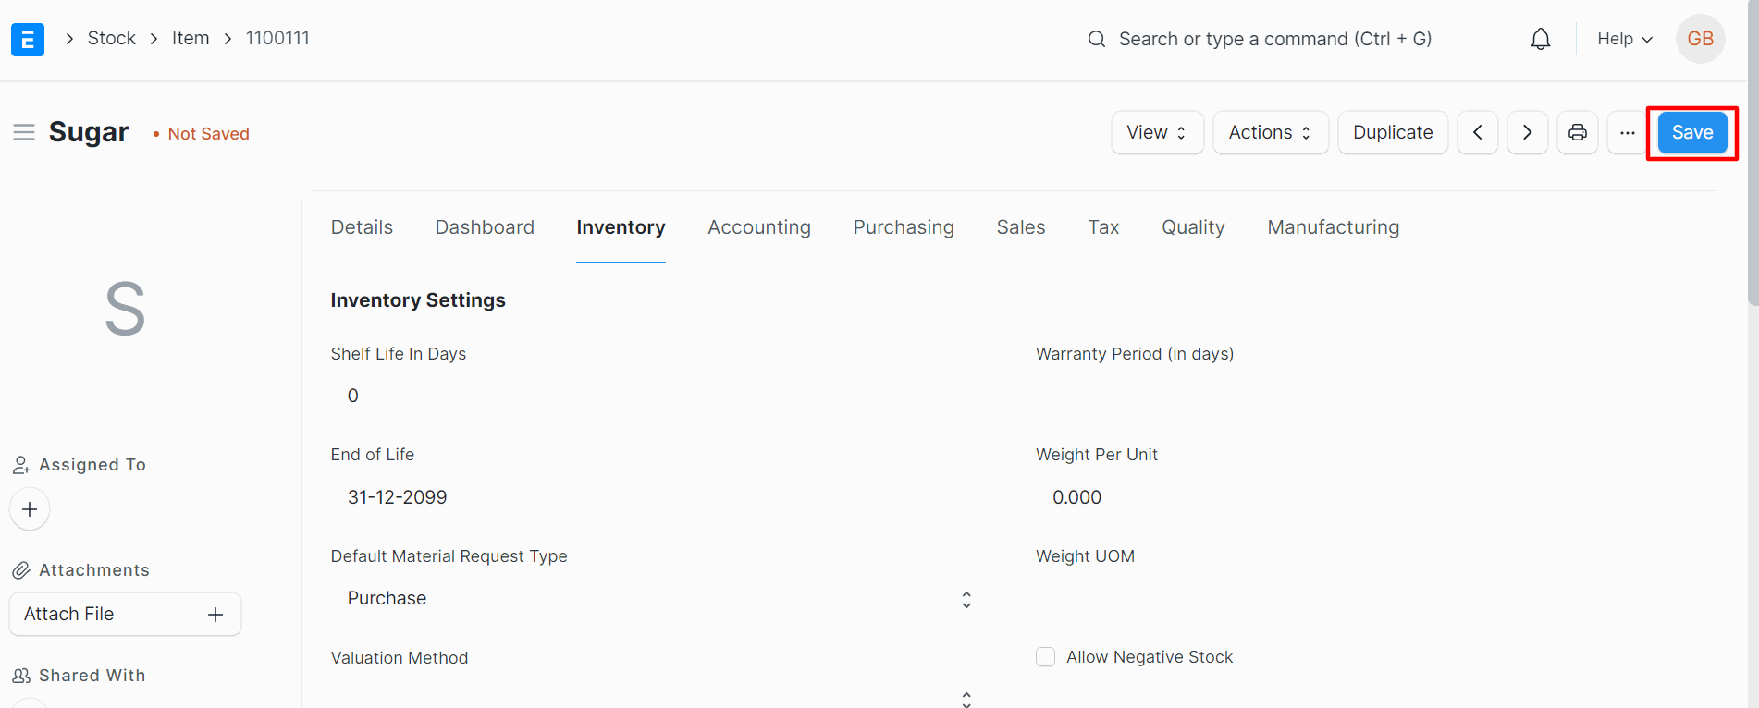The image size is (1759, 708).
Task: Save the Sugar item
Action: pos(1692,132)
